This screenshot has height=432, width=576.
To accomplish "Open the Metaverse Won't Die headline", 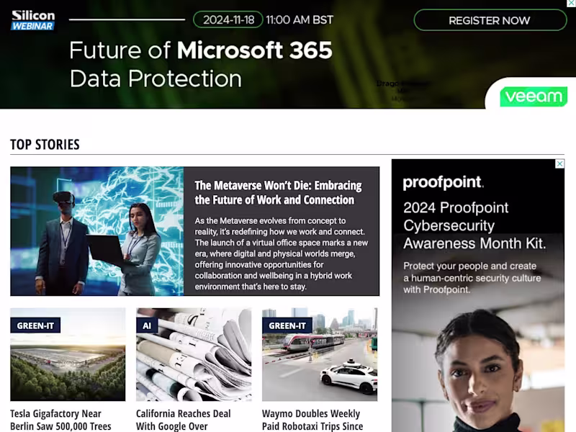I will (278, 192).
